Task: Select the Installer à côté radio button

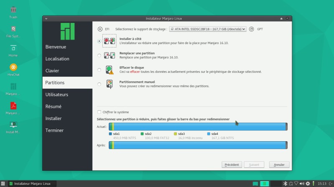Action: (99, 41)
